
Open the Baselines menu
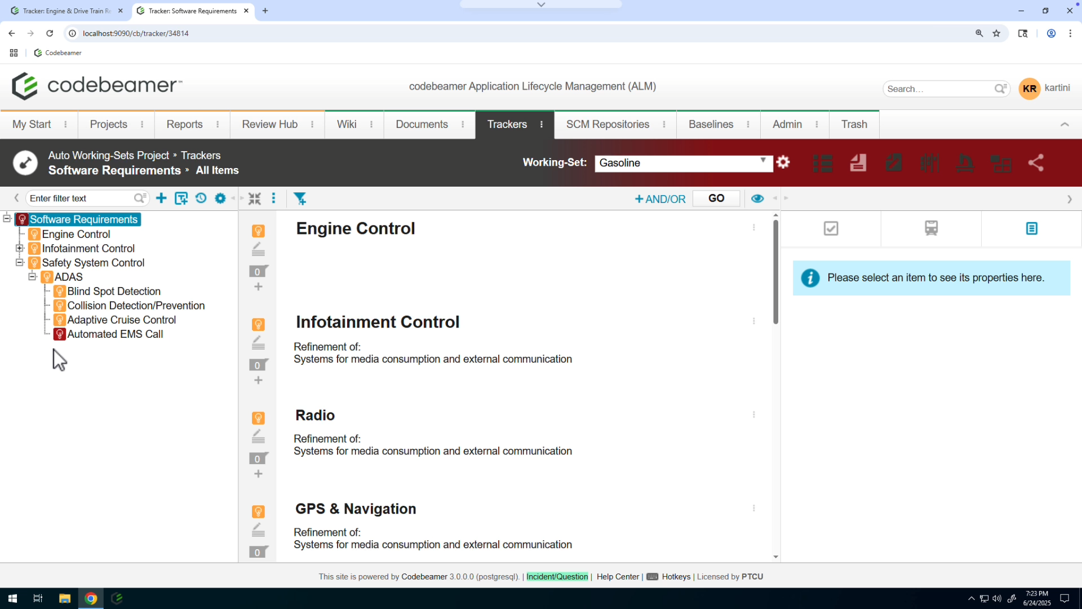711,125
